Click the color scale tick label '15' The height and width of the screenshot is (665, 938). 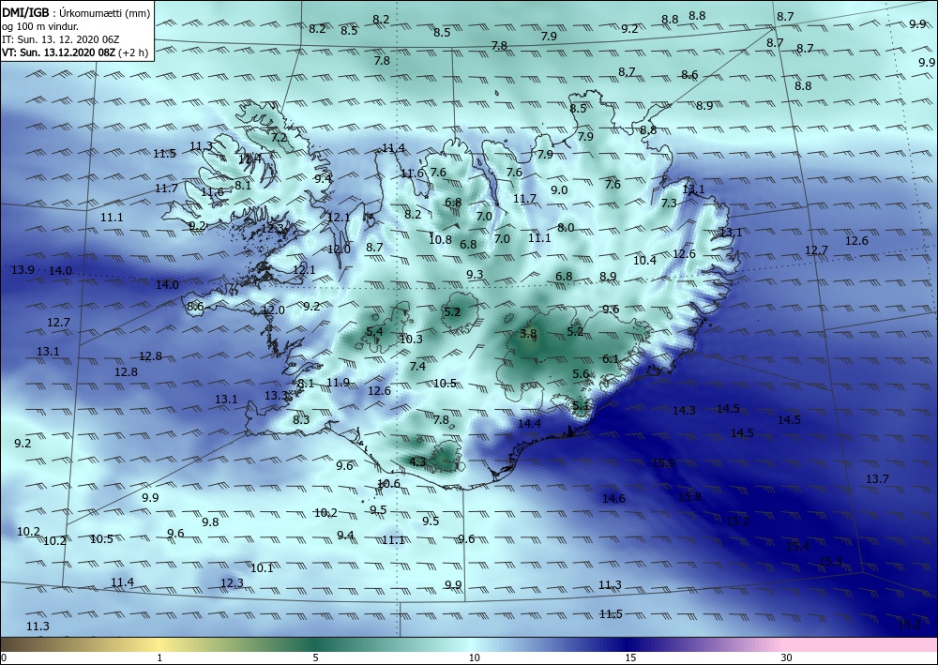[630, 657]
